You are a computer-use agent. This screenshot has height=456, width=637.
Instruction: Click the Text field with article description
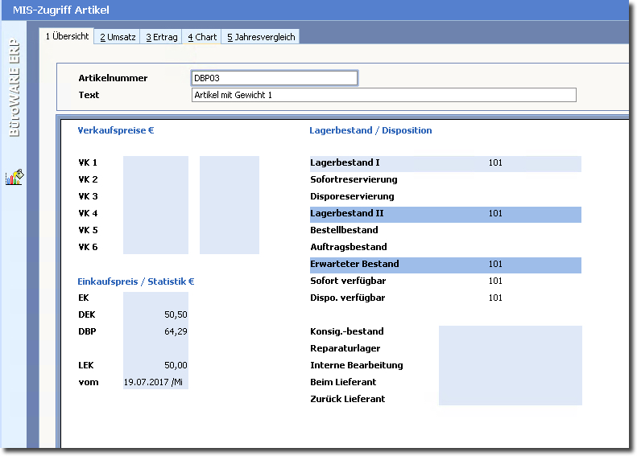[383, 95]
